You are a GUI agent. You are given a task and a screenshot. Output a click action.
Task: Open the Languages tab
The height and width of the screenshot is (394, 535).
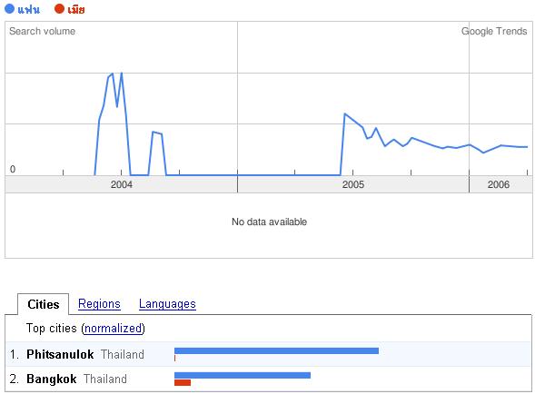coord(167,303)
